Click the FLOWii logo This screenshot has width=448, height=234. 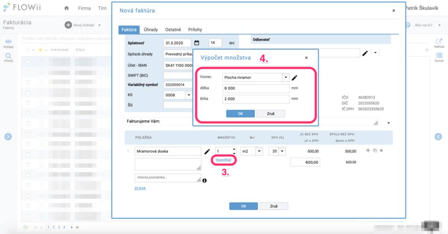point(22,7)
